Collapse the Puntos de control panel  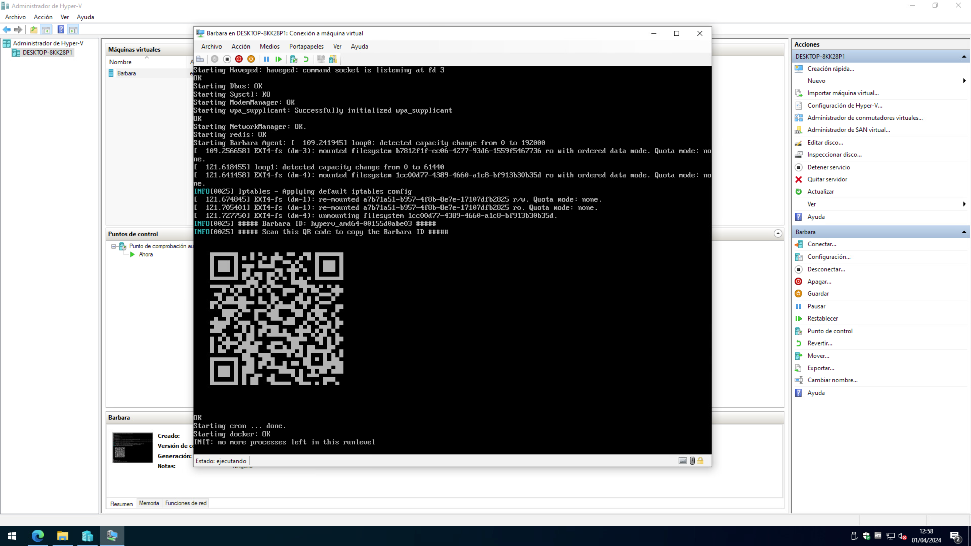[x=778, y=234]
